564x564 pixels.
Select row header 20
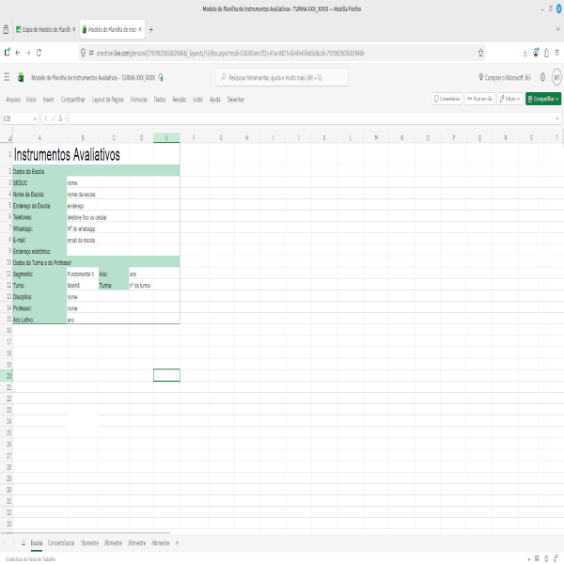pyautogui.click(x=8, y=376)
